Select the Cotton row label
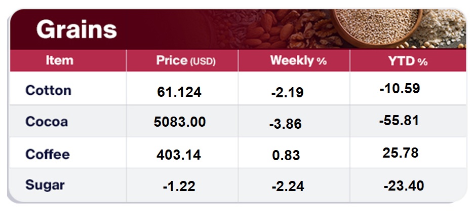 [48, 91]
